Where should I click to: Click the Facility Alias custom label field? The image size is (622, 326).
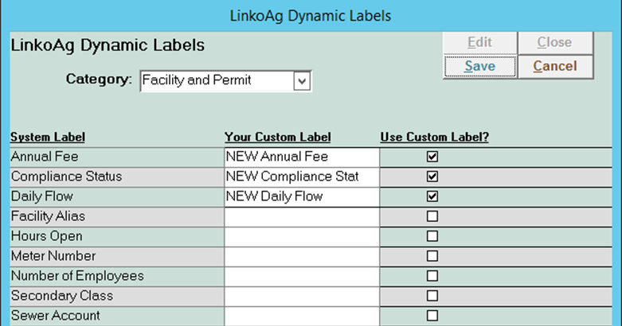(302, 217)
